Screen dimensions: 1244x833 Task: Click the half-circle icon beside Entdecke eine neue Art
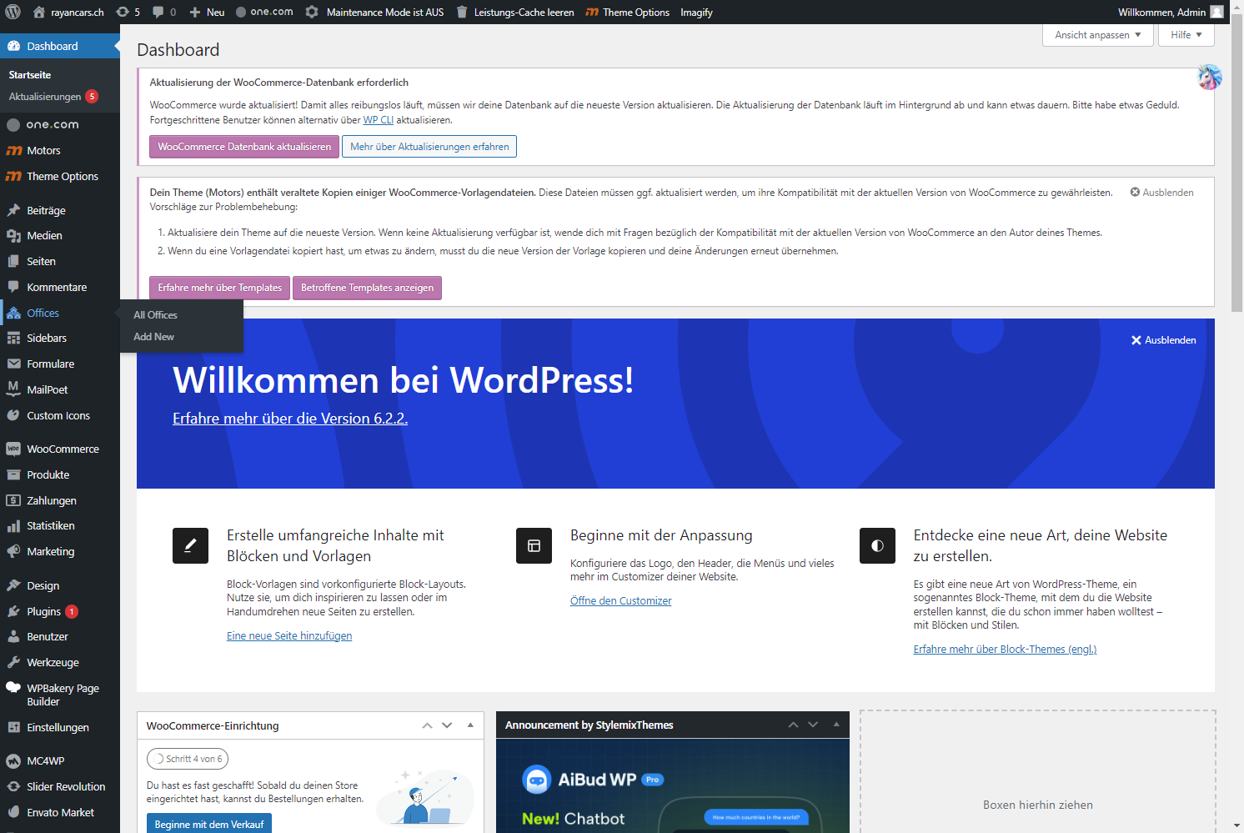pos(877,545)
